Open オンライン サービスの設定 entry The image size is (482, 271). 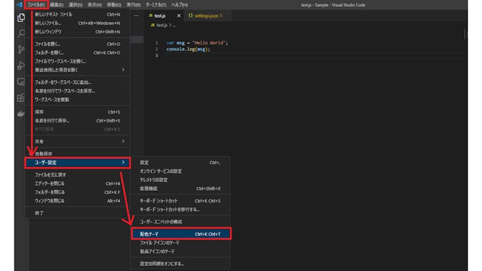pos(181,171)
